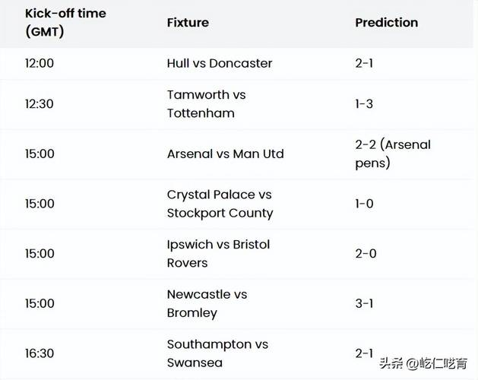Select the 12:30 kick-off time cell
The height and width of the screenshot is (380, 478).
(40, 104)
